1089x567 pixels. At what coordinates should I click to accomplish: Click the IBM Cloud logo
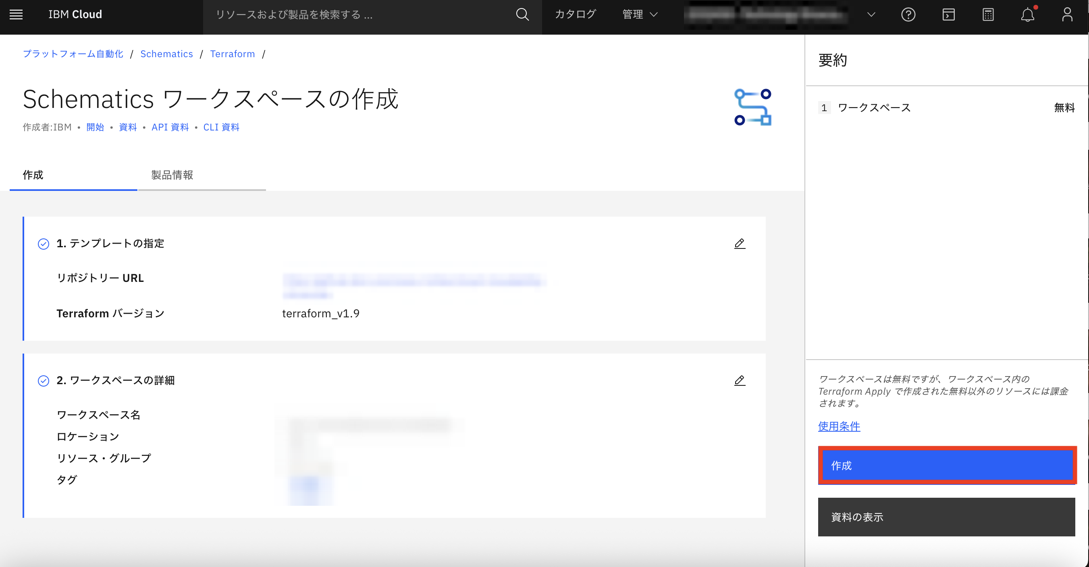tap(75, 14)
